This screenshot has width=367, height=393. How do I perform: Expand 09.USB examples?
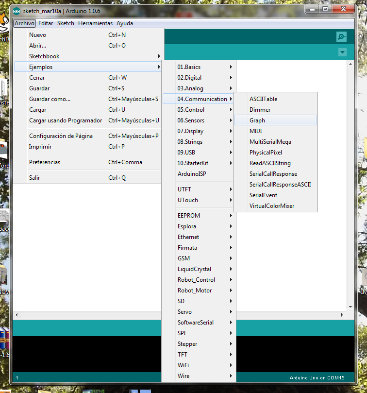pyautogui.click(x=199, y=153)
